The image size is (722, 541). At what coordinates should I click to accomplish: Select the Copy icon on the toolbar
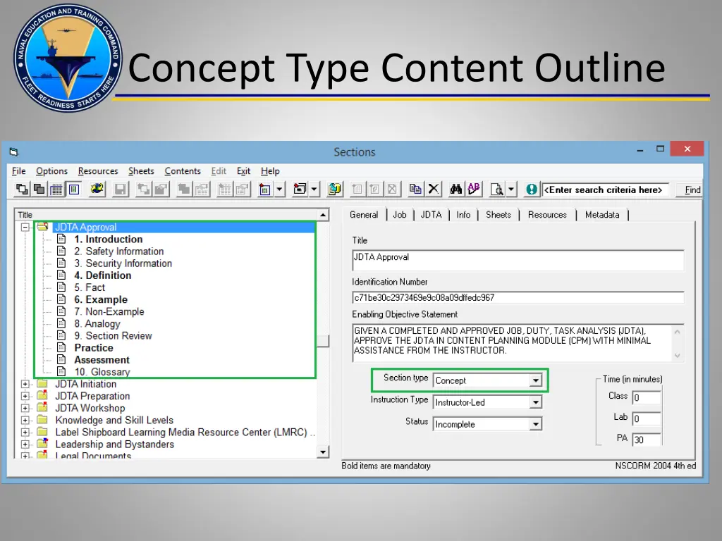416,189
